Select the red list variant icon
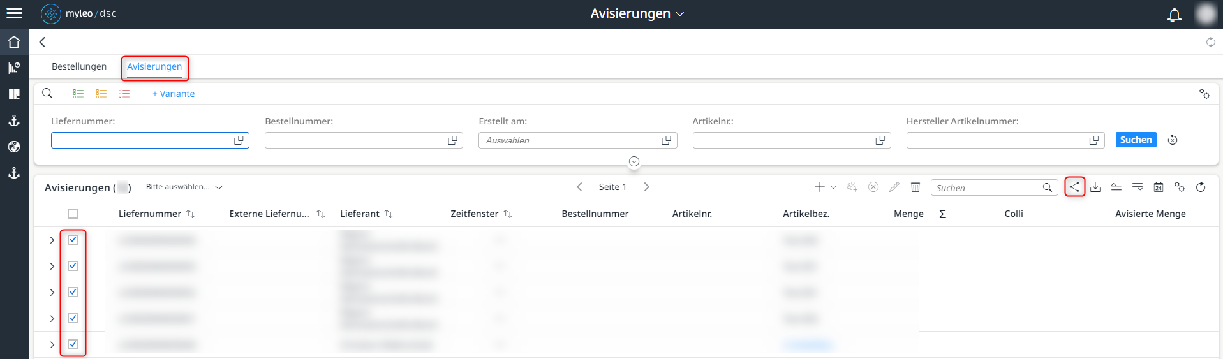This screenshot has height=359, width=1223. coord(124,94)
